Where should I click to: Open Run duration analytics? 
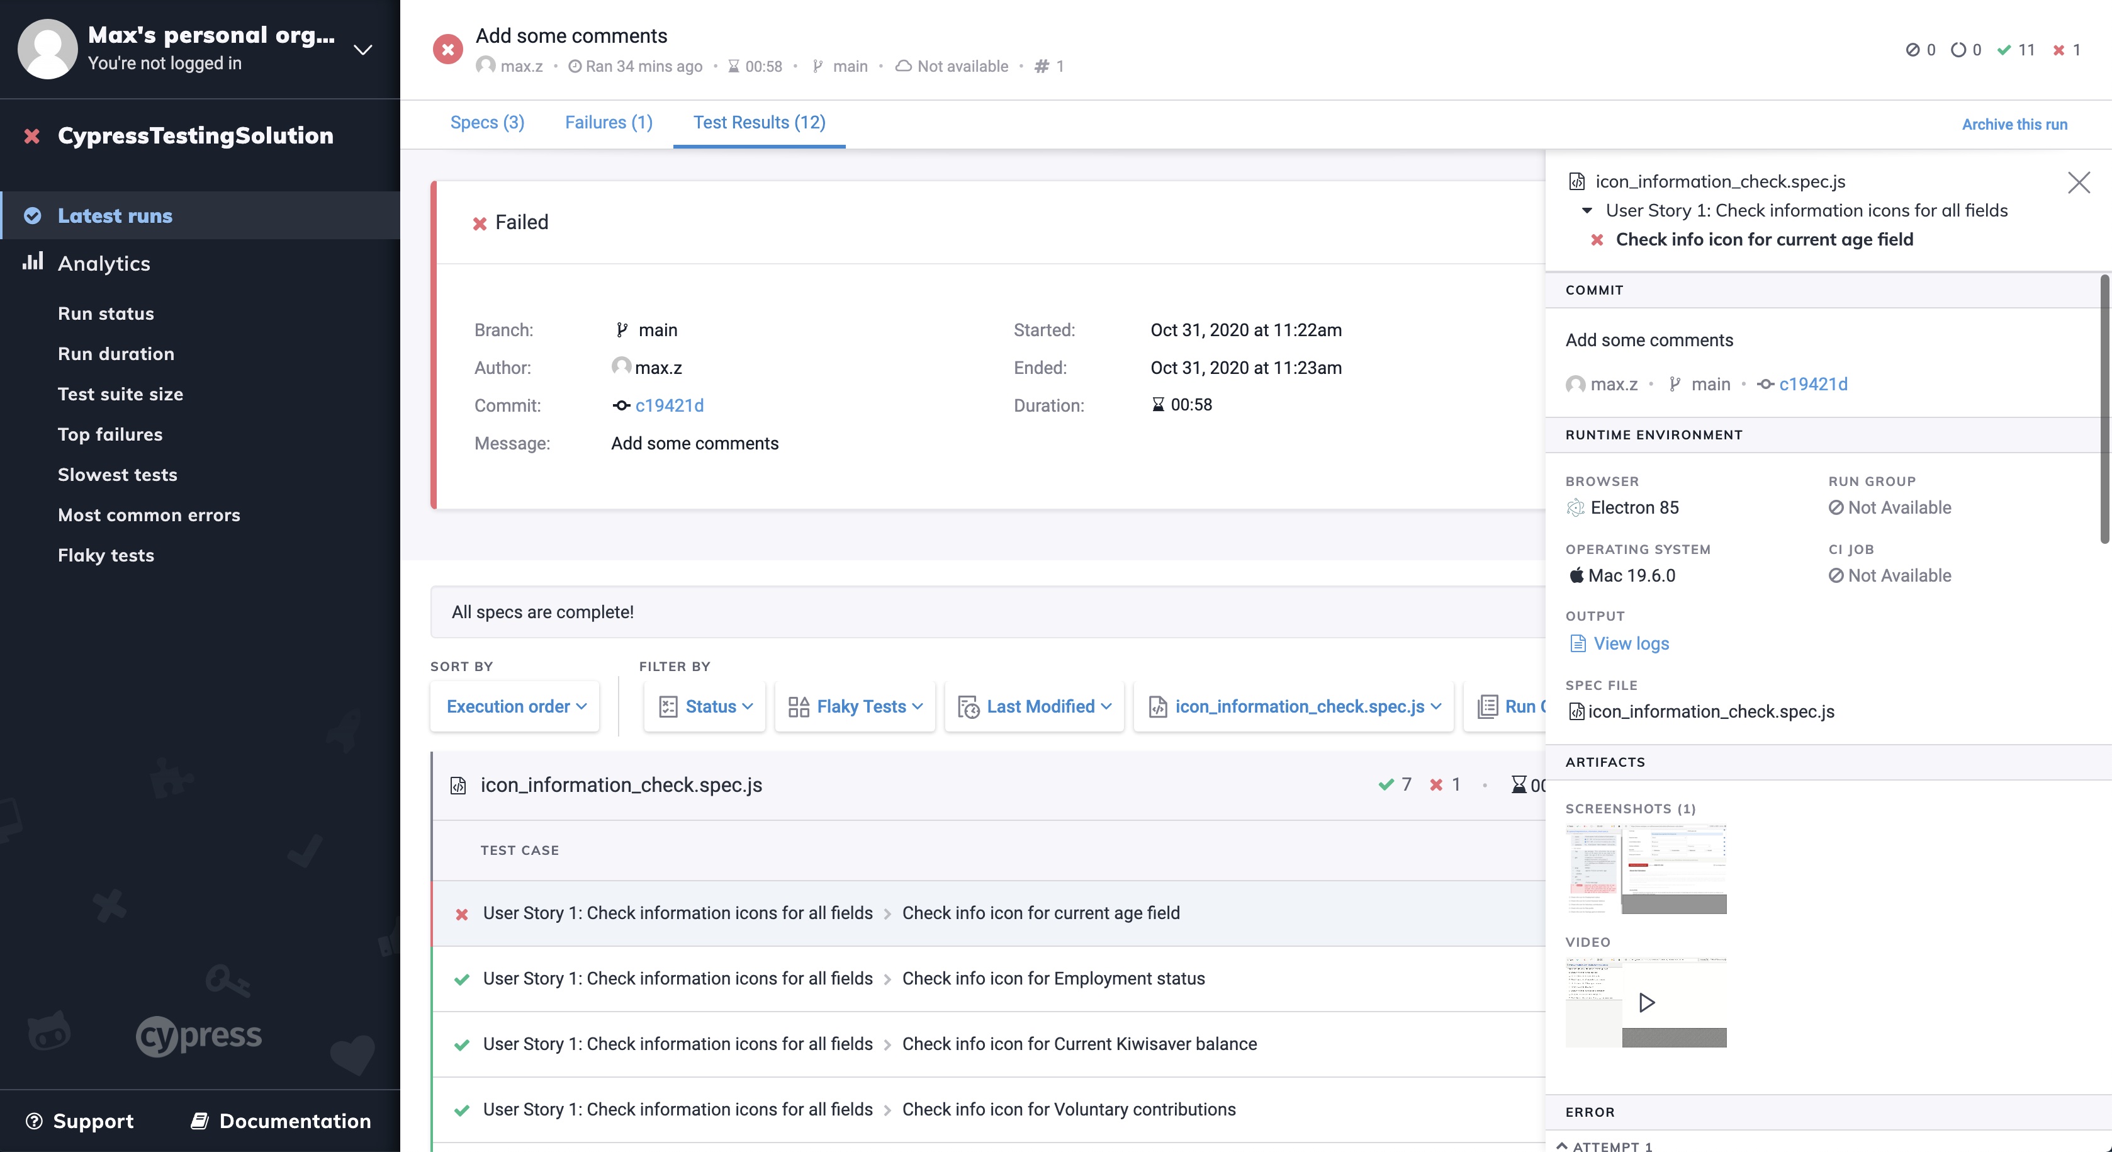point(116,353)
